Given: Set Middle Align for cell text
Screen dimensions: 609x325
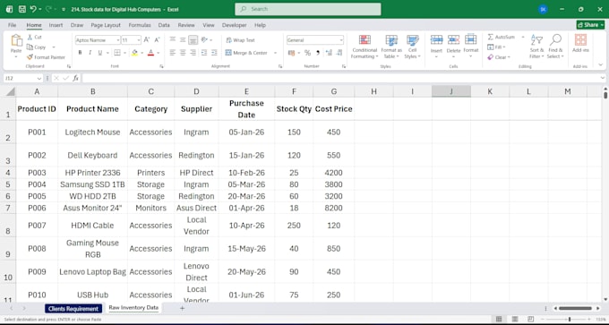Looking at the screenshot, I should pos(183,40).
